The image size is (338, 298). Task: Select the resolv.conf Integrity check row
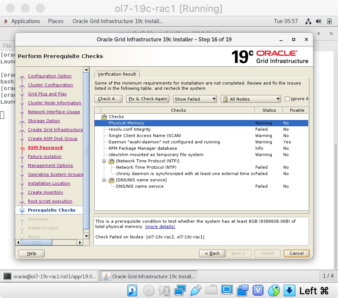point(201,129)
